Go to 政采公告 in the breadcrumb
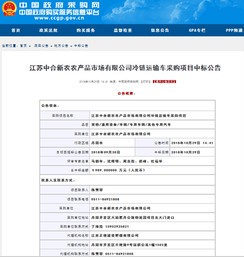Image resolution: width=244 pixels, height=257 pixels. [41, 46]
